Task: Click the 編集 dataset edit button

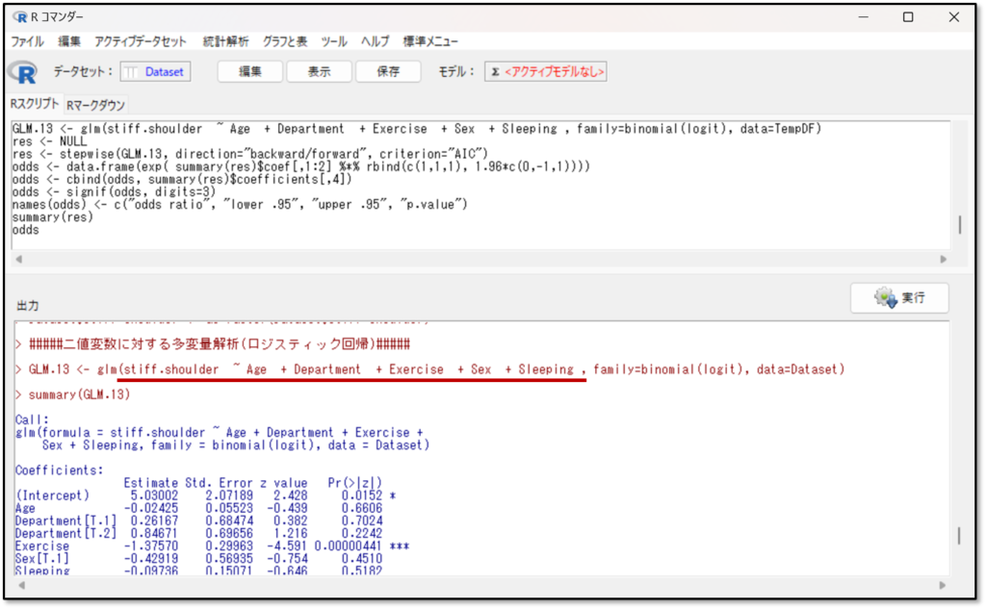Action: [250, 72]
